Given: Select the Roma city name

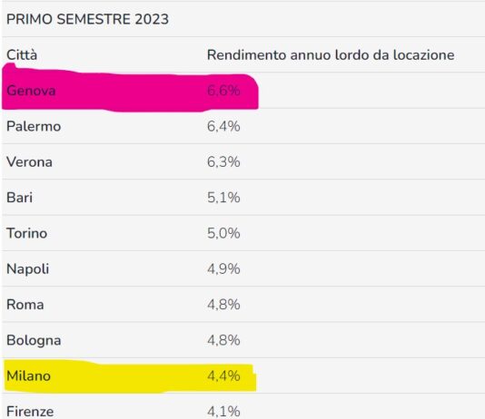Looking at the screenshot, I should pyautogui.click(x=25, y=305).
